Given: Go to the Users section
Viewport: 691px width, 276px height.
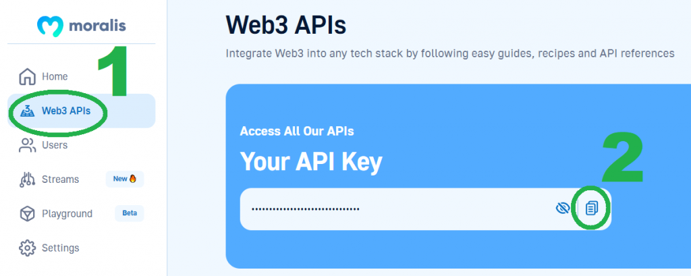Looking at the screenshot, I should [x=55, y=145].
